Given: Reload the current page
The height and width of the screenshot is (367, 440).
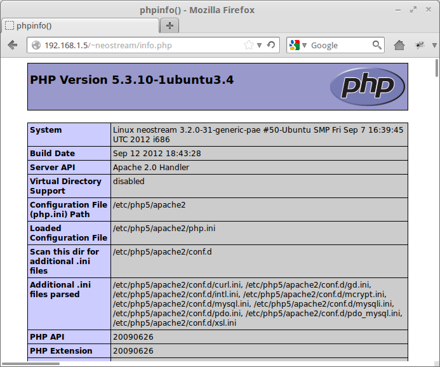Looking at the screenshot, I should click(271, 45).
